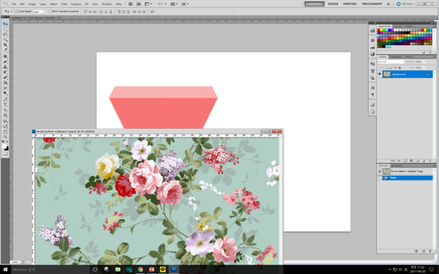Open the Auto-Select Layer dropdown

tap(39, 11)
